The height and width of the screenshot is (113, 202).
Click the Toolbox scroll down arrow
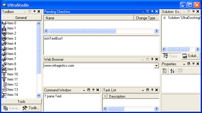point(39,96)
